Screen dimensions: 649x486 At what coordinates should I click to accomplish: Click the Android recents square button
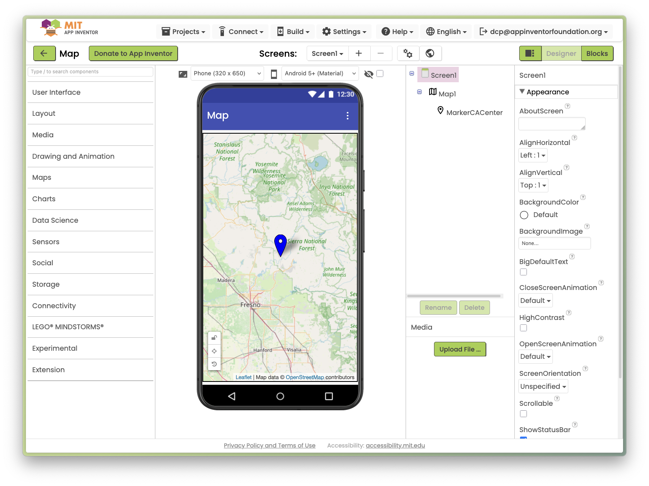pos(329,396)
